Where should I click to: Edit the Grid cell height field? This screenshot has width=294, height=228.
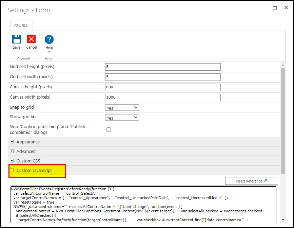pos(163,67)
